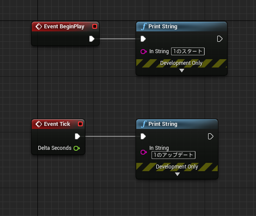
Task: Expand advanced options of bottom Print String
Action: tap(177, 174)
